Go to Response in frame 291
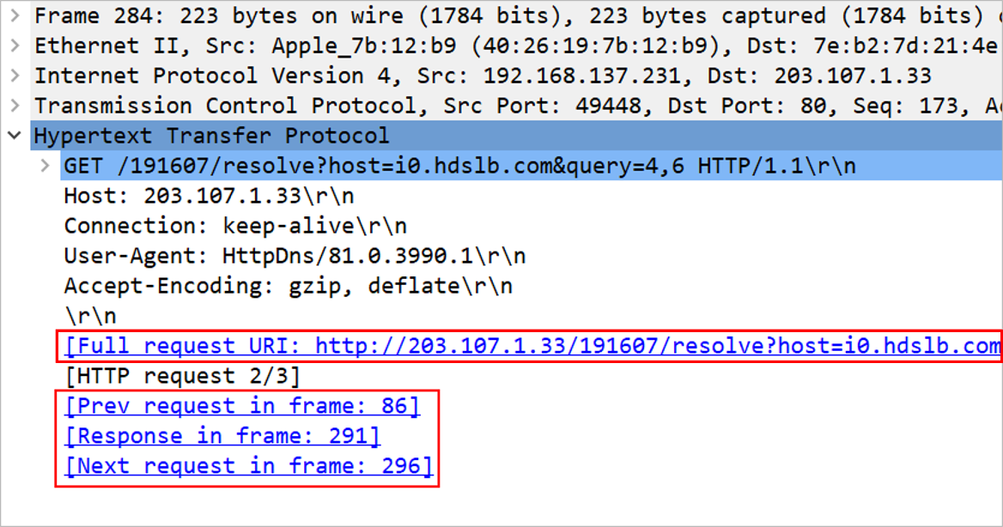 pyautogui.click(x=222, y=436)
